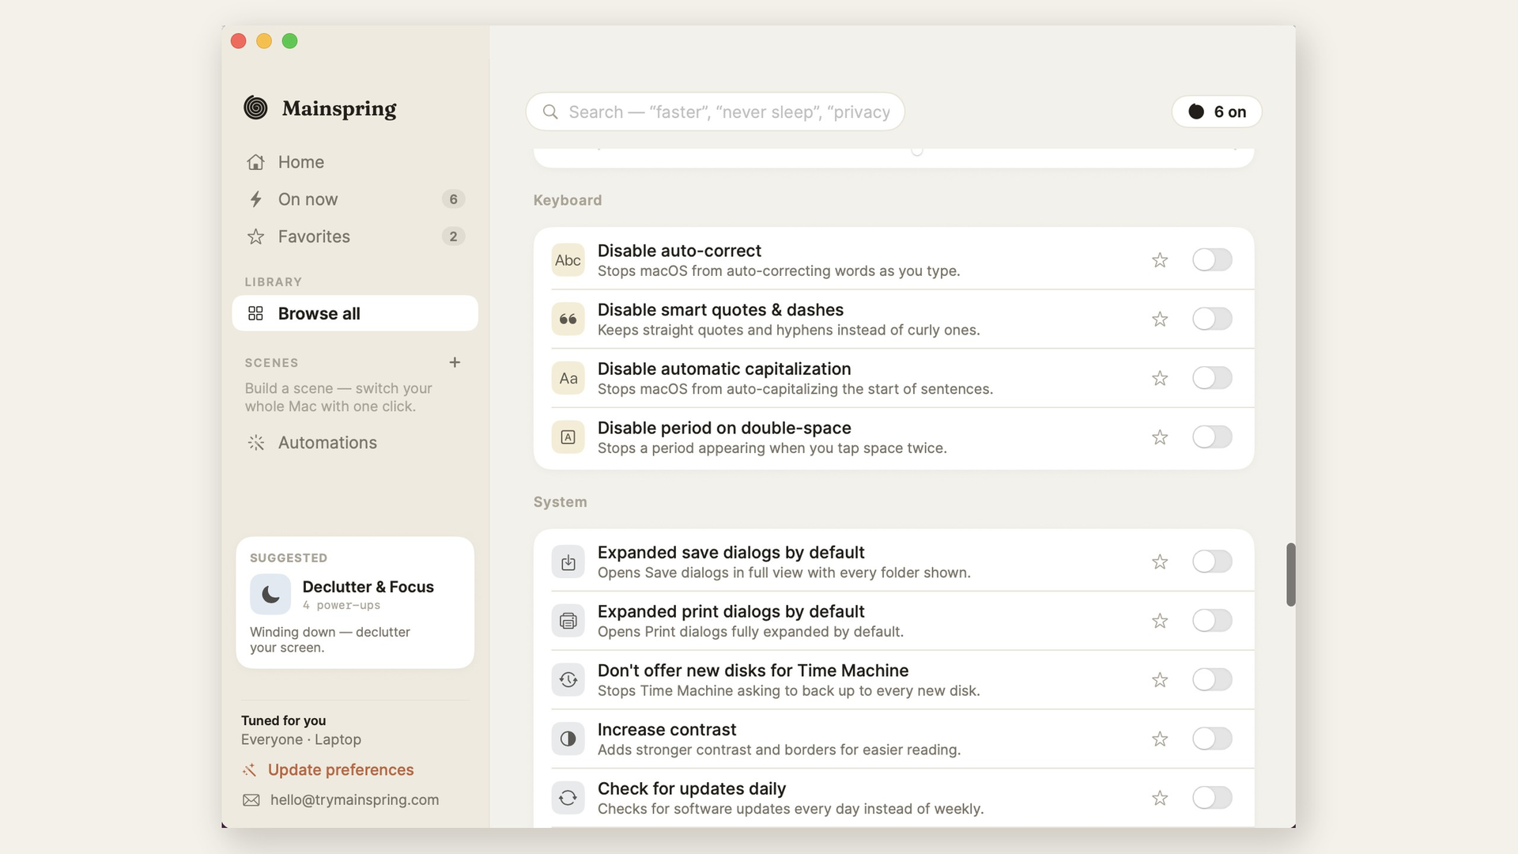The height and width of the screenshot is (854, 1518).
Task: Click the Keyboard section heading
Action: pyautogui.click(x=568, y=201)
